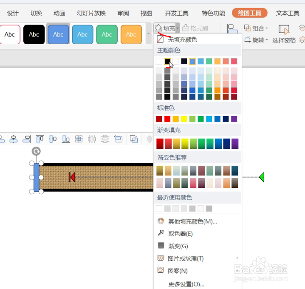
Task: Click the rotate handle above shape
Action: click(x=36, y=151)
